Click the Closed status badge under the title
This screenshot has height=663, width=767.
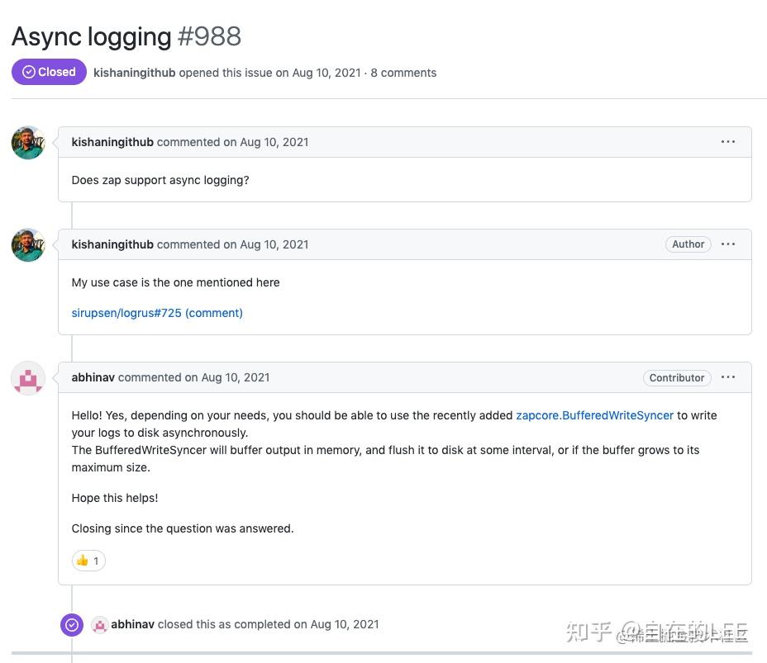point(49,72)
